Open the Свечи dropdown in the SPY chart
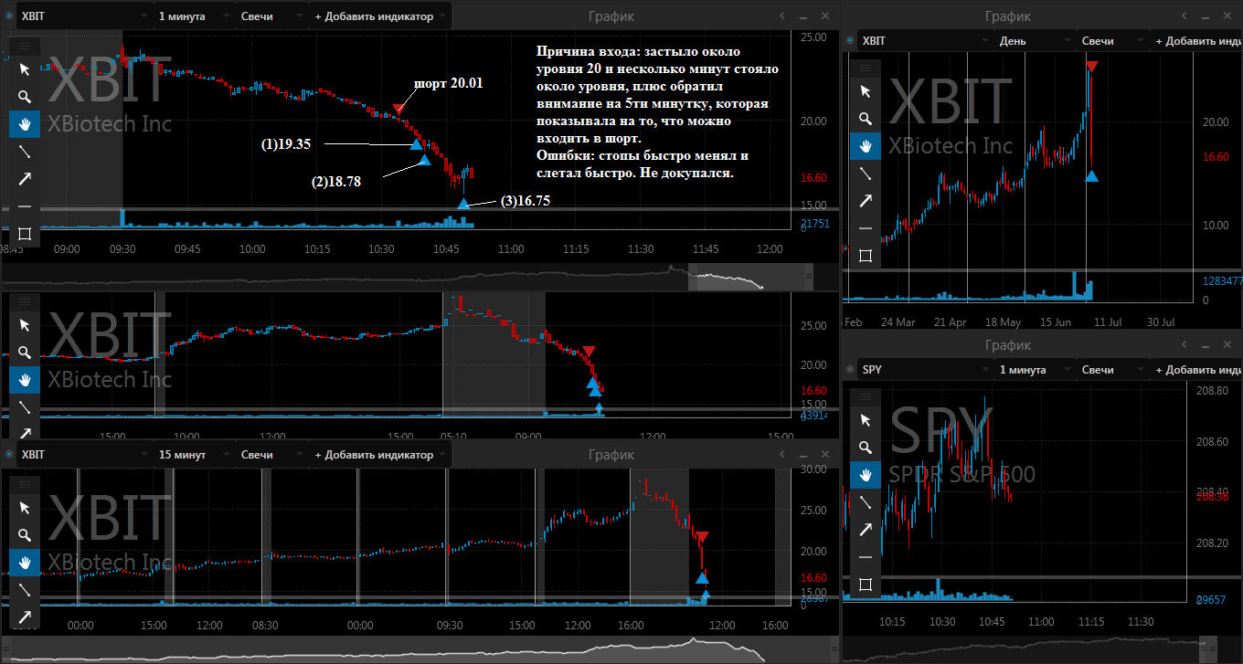1243x664 pixels. tap(1111, 370)
